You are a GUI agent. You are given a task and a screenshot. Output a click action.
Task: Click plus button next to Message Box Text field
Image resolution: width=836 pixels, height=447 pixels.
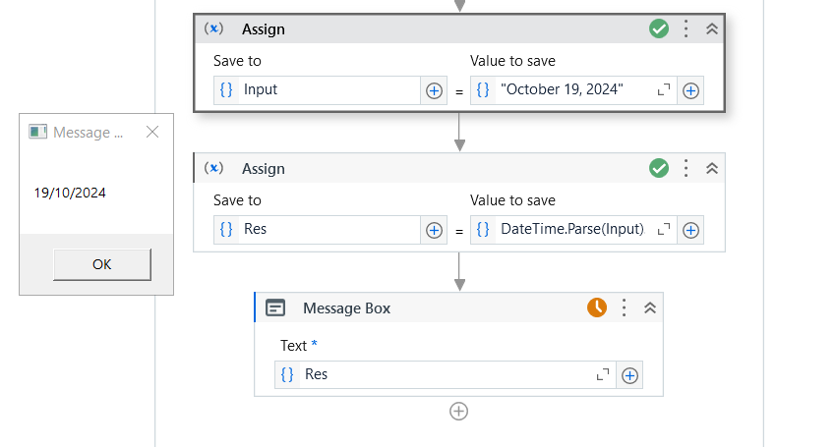click(629, 375)
